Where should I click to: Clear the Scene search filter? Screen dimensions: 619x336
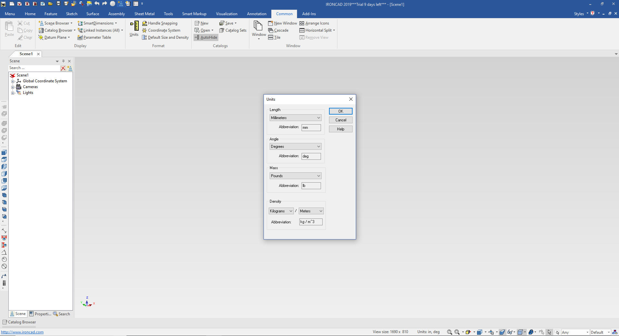coord(63,68)
